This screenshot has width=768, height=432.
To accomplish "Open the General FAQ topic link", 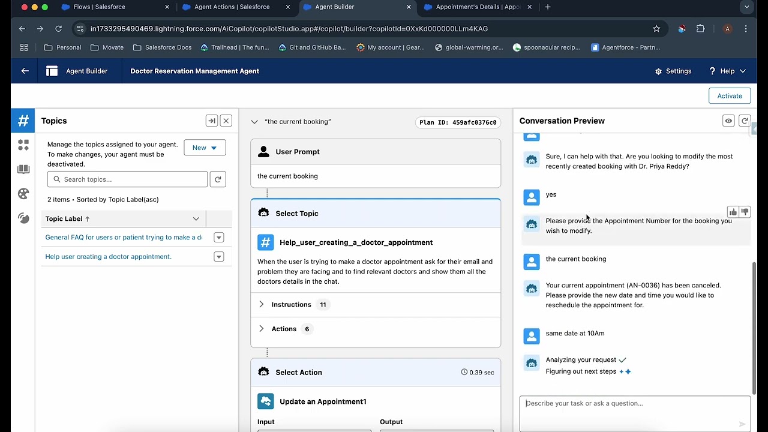I will (124, 238).
